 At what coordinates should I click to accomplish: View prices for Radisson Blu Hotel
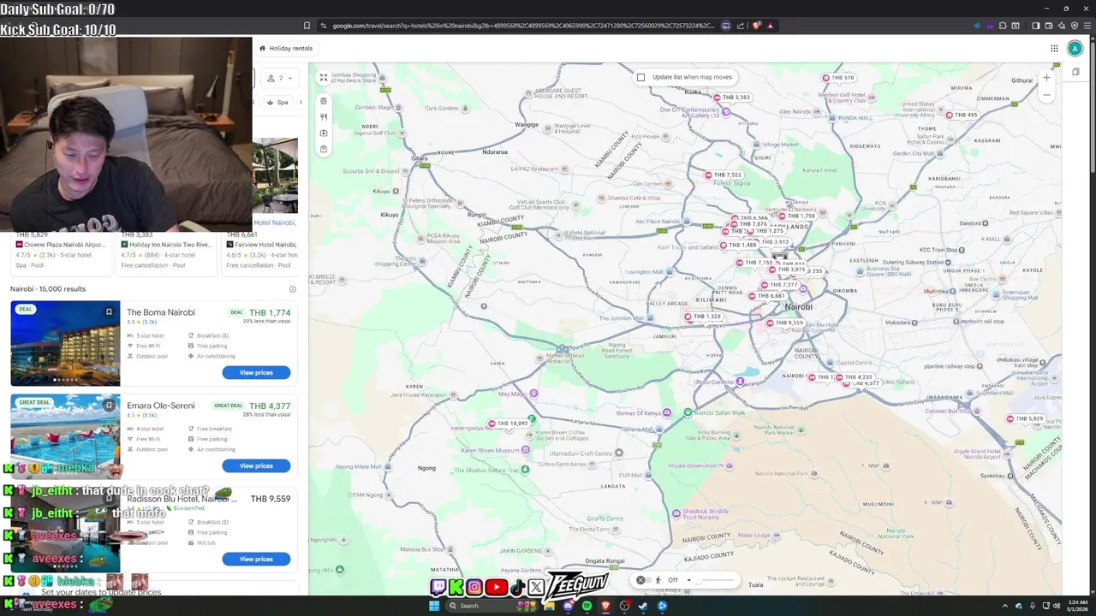[256, 559]
